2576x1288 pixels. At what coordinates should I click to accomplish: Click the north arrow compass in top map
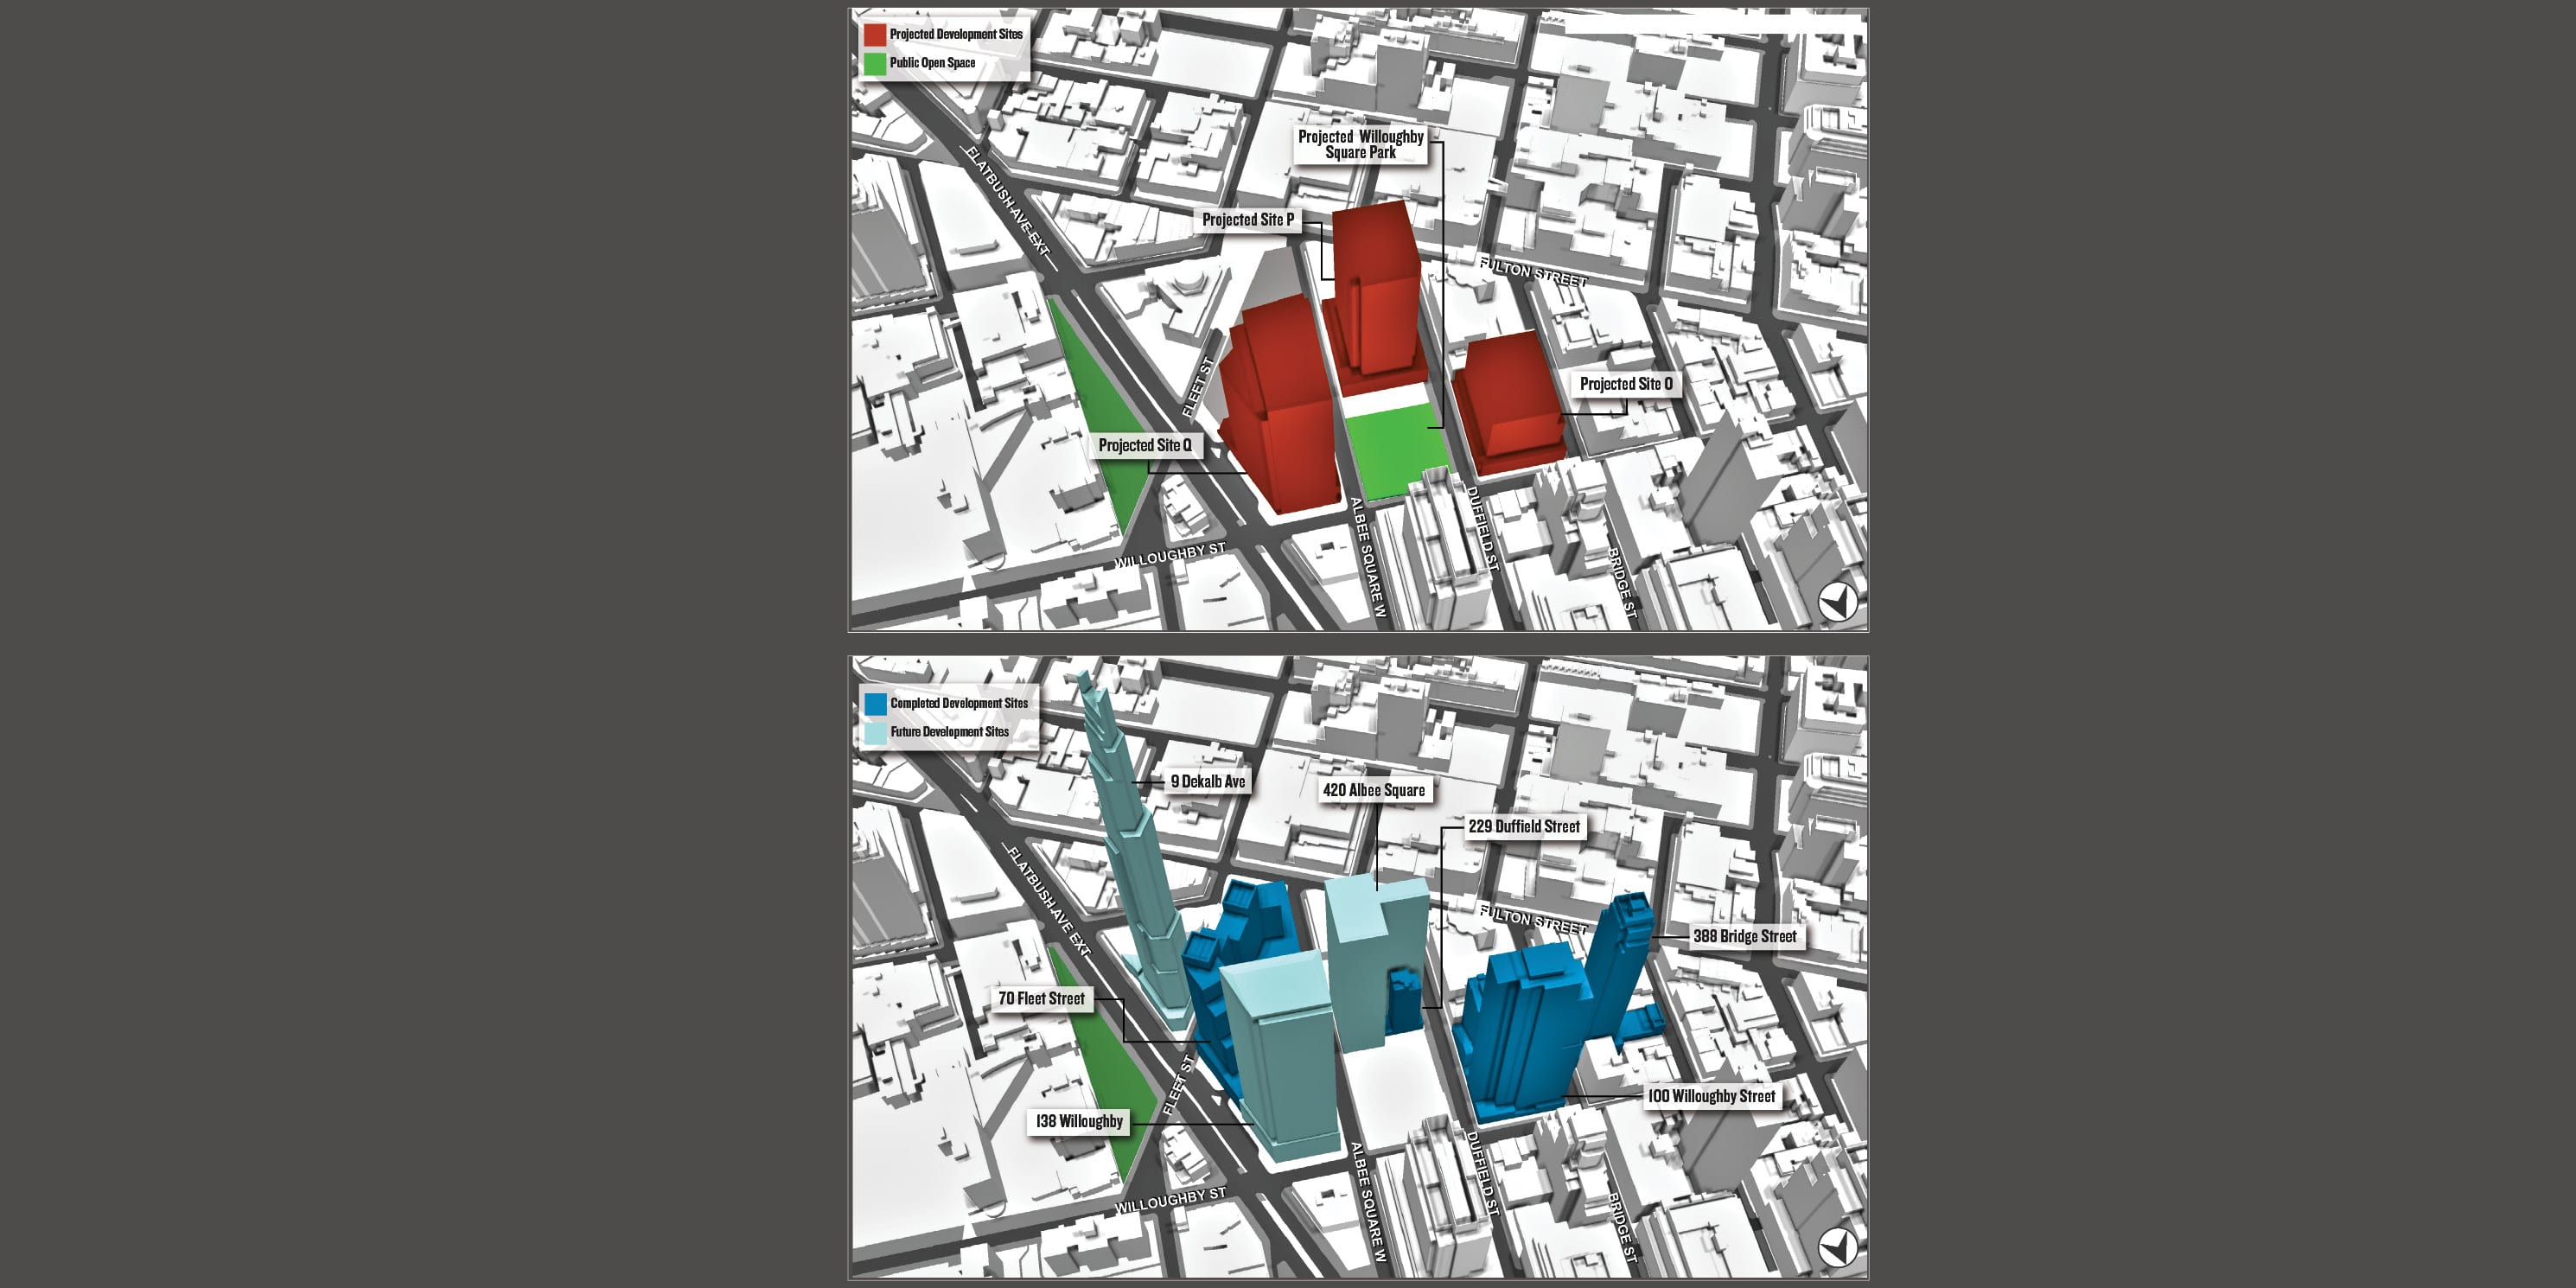1837,602
